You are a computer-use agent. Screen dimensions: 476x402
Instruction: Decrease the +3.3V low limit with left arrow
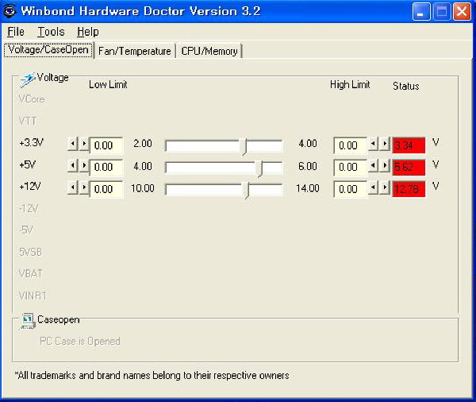[x=72, y=144]
